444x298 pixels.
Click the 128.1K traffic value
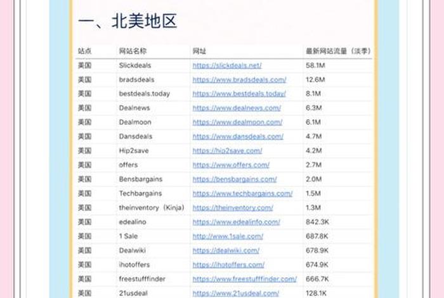click(x=316, y=293)
